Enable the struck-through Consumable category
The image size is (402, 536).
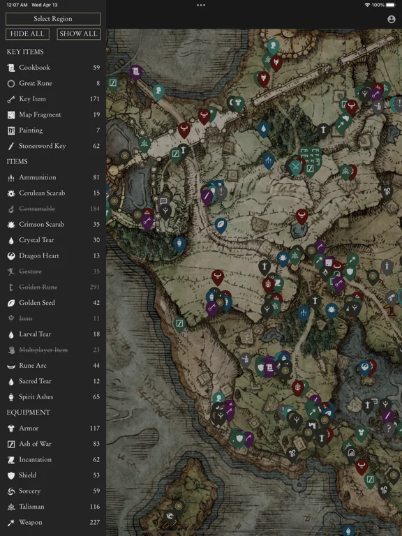[x=53, y=209]
